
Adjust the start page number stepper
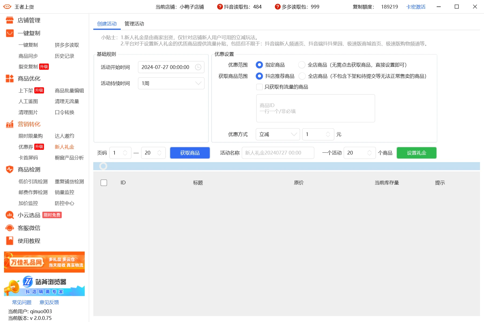(x=125, y=153)
